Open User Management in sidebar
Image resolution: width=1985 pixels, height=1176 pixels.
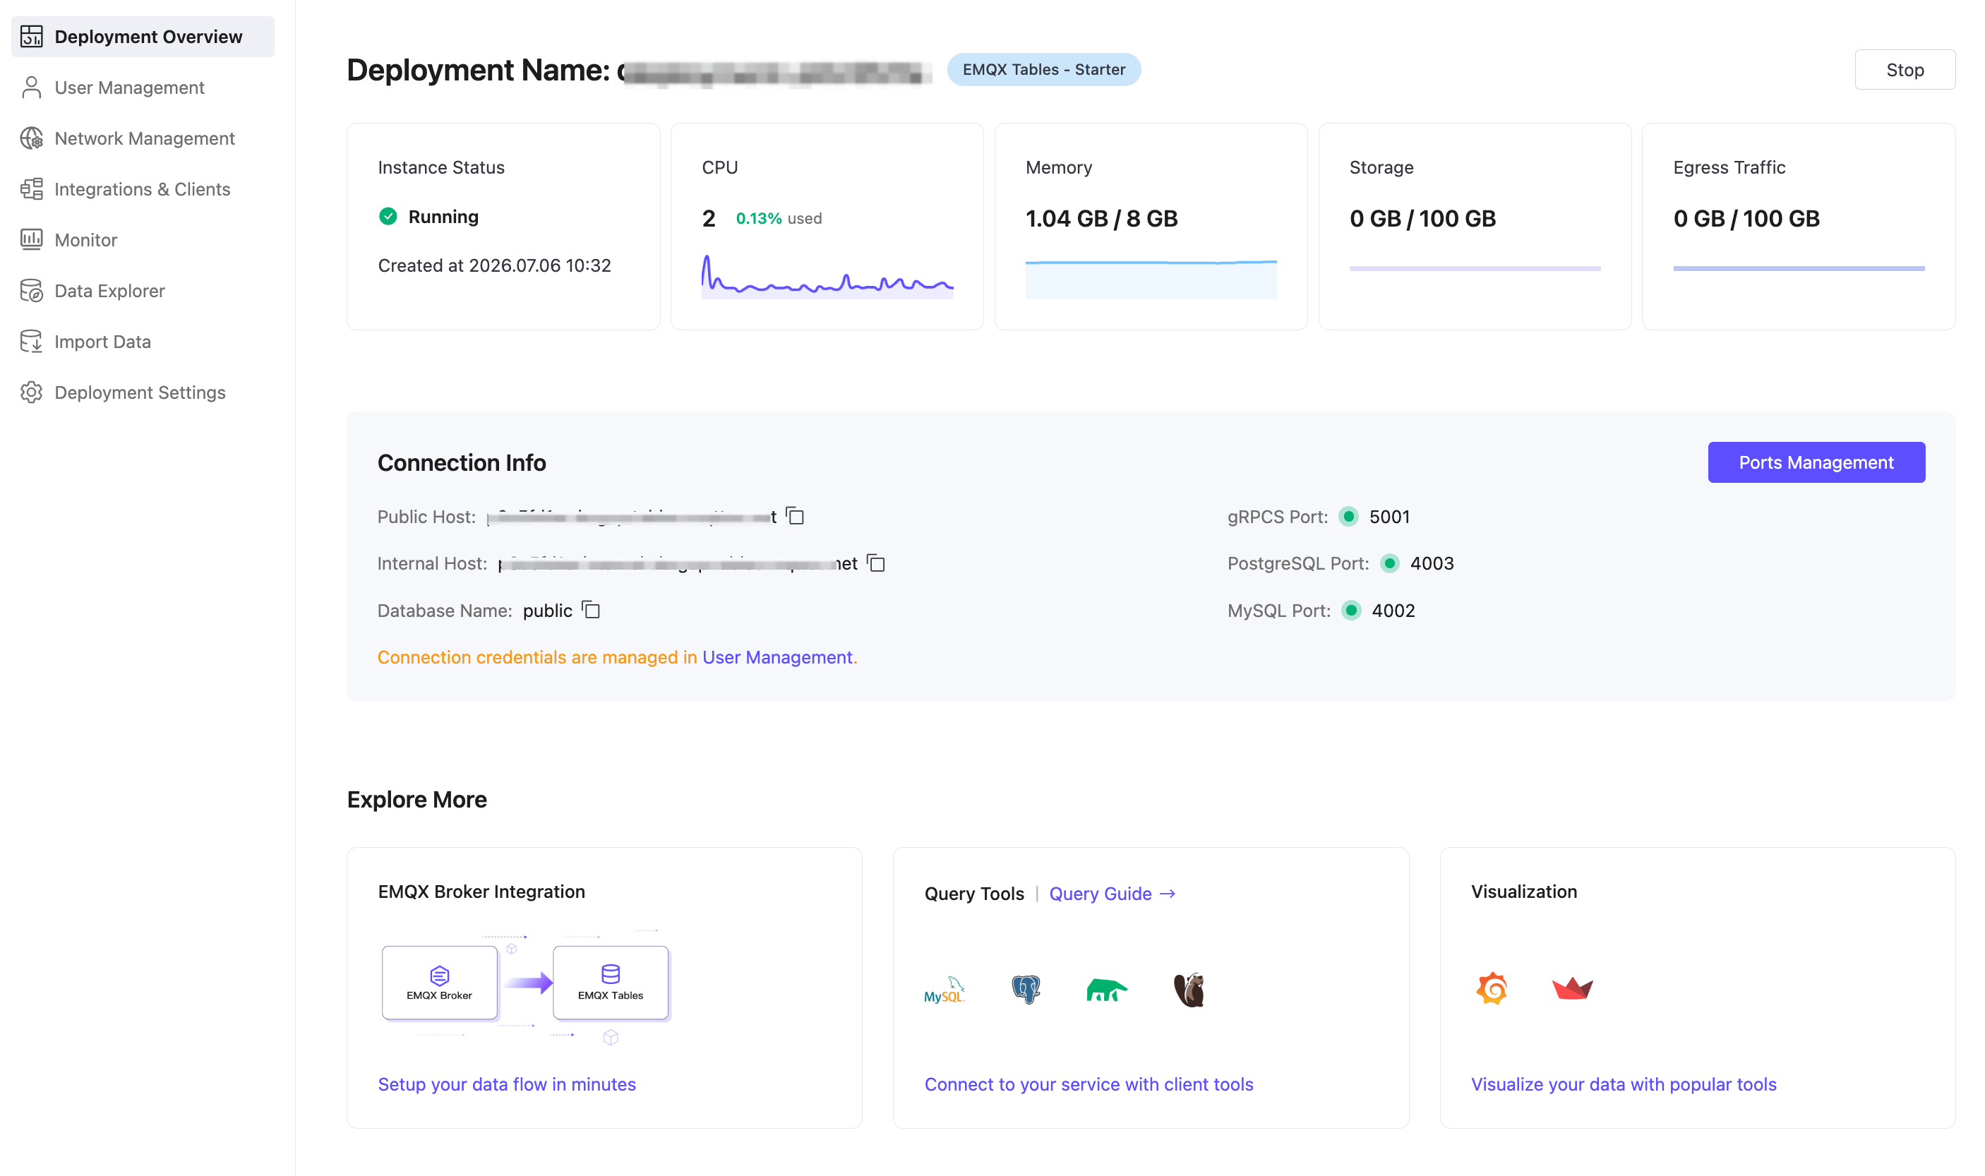pyautogui.click(x=143, y=87)
